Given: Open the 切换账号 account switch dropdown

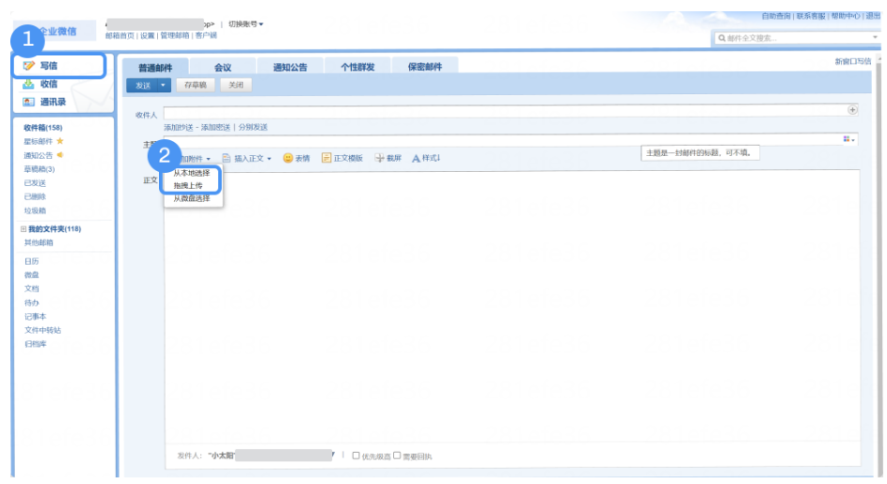Looking at the screenshot, I should pyautogui.click(x=246, y=23).
